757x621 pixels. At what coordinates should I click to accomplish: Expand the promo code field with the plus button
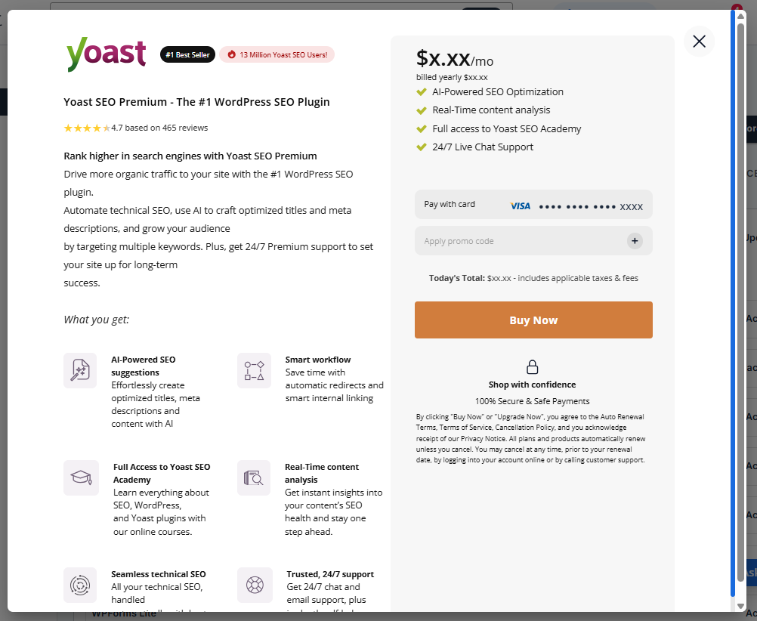(x=635, y=241)
